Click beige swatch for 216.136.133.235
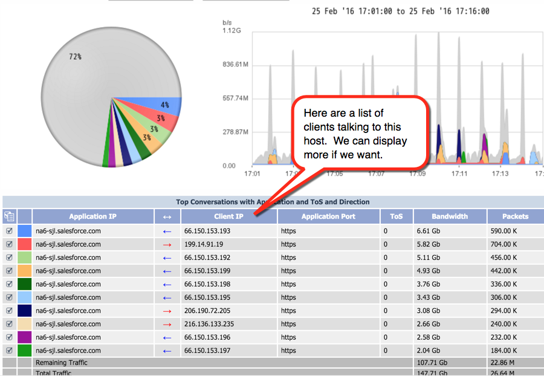 pyautogui.click(x=25, y=324)
